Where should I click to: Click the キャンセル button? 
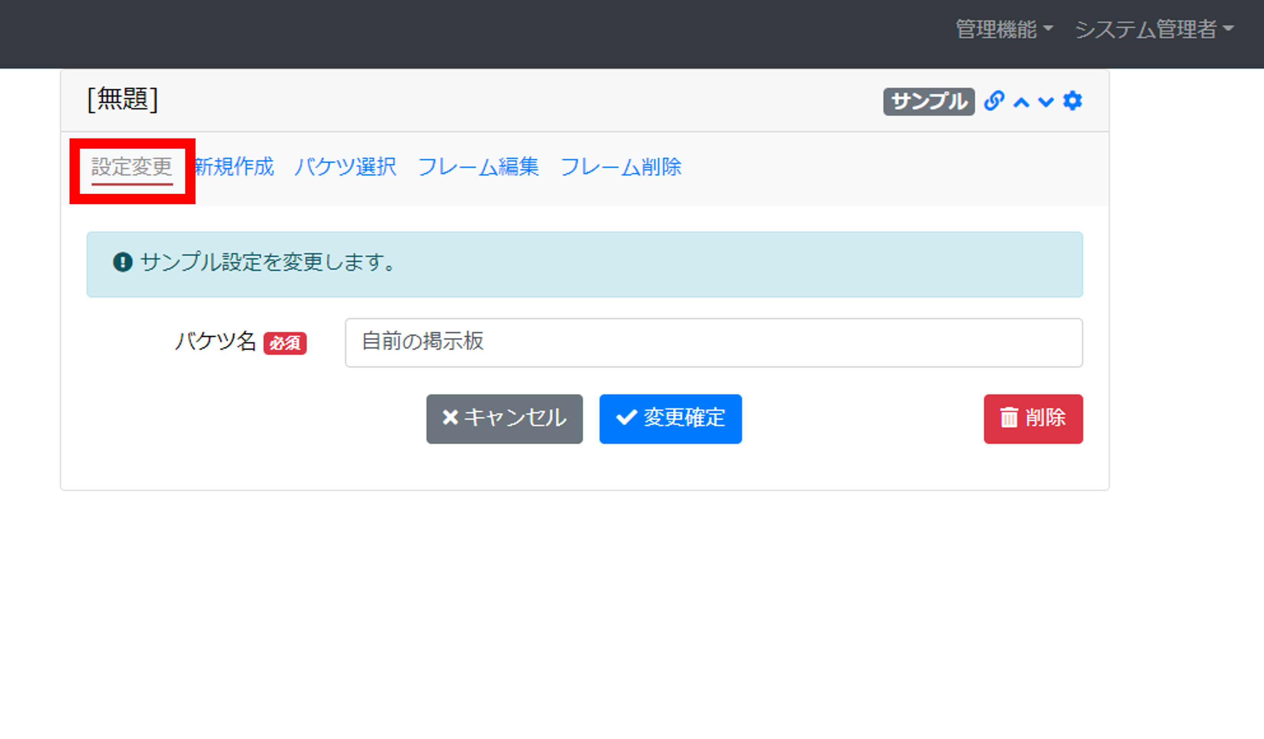(504, 419)
